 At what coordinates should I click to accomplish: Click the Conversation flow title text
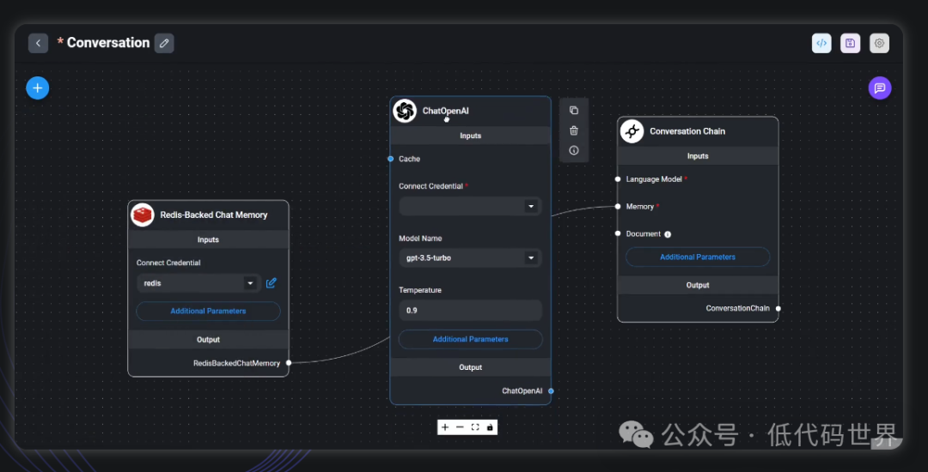108,43
